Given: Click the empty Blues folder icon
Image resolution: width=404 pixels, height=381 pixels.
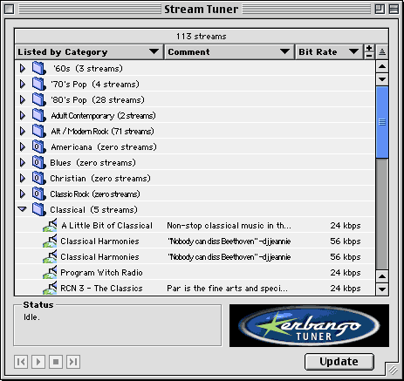Looking at the screenshot, I should [x=39, y=162].
